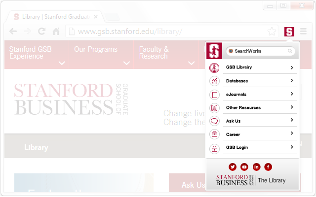Click the Facebook social icon

tap(268, 167)
